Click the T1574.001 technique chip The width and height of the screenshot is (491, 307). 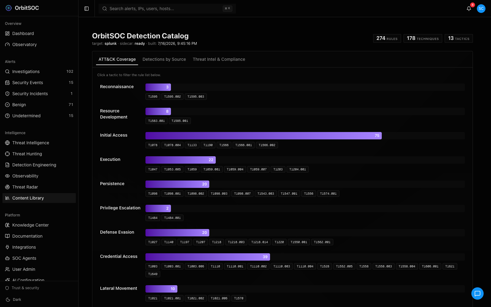[328, 194]
